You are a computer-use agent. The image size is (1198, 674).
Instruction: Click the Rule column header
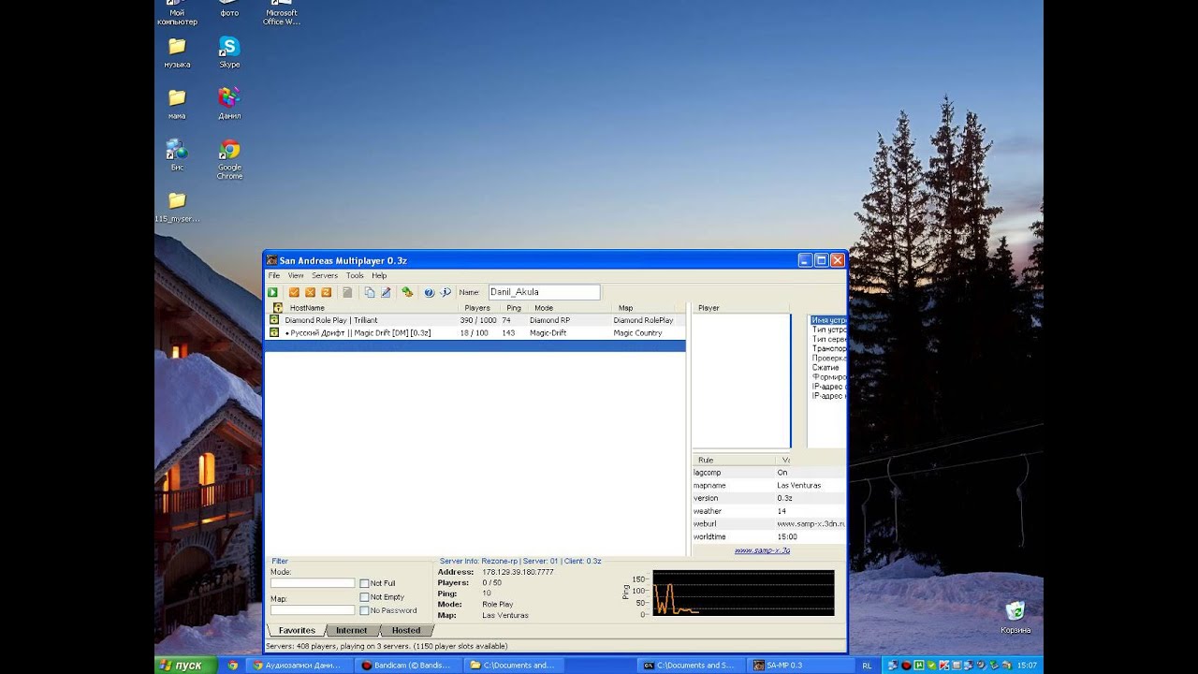734,460
